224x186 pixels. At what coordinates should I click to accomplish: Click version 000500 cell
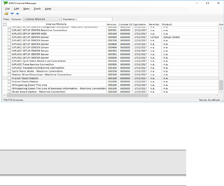[x=112, y=58]
